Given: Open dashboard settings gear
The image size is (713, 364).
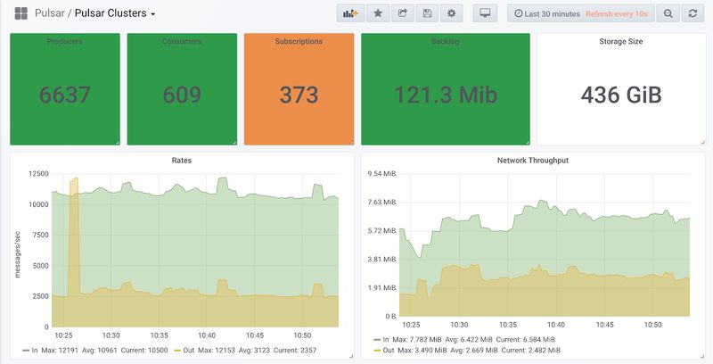Looking at the screenshot, I should (x=452, y=13).
